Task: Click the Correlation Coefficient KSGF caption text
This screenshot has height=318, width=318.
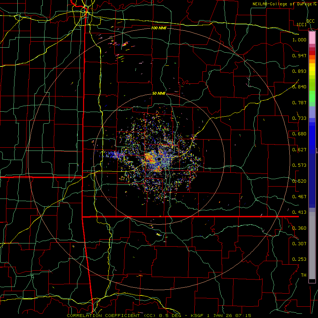Action: tap(159, 316)
